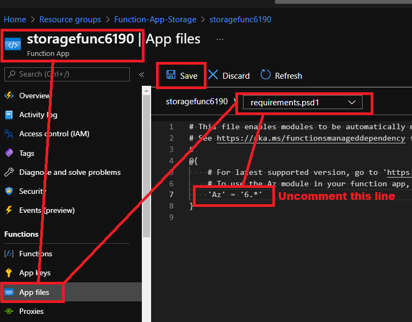Click line number 1 in editor gutter

point(171,127)
